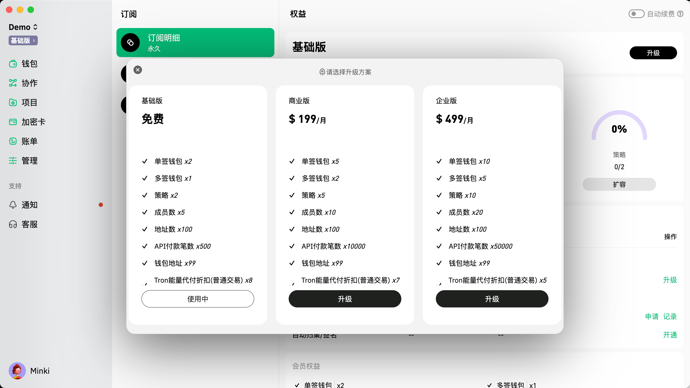
Task: Select the subscription details (订阅明细) tab
Action: [195, 43]
